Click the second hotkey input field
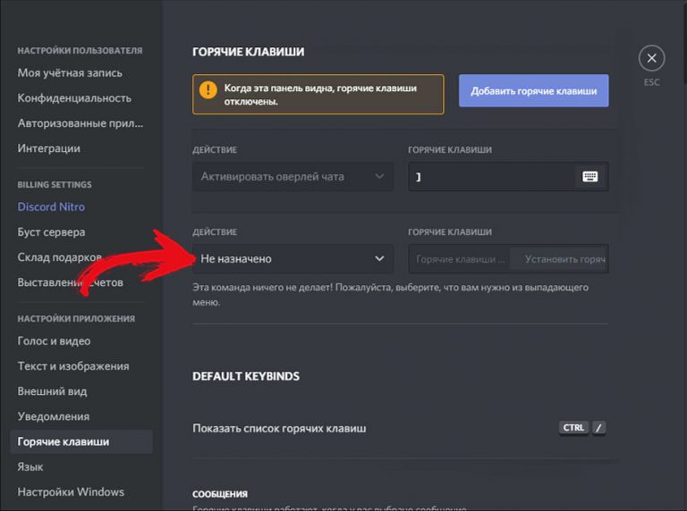Image resolution: width=687 pixels, height=511 pixels. (x=460, y=259)
